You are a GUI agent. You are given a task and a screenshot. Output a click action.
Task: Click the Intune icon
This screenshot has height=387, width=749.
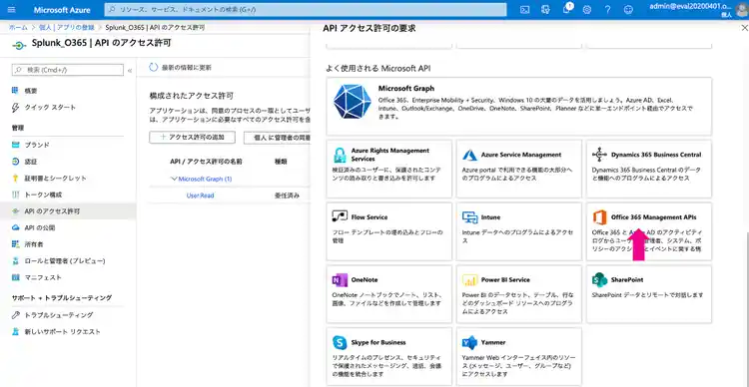[x=470, y=217]
